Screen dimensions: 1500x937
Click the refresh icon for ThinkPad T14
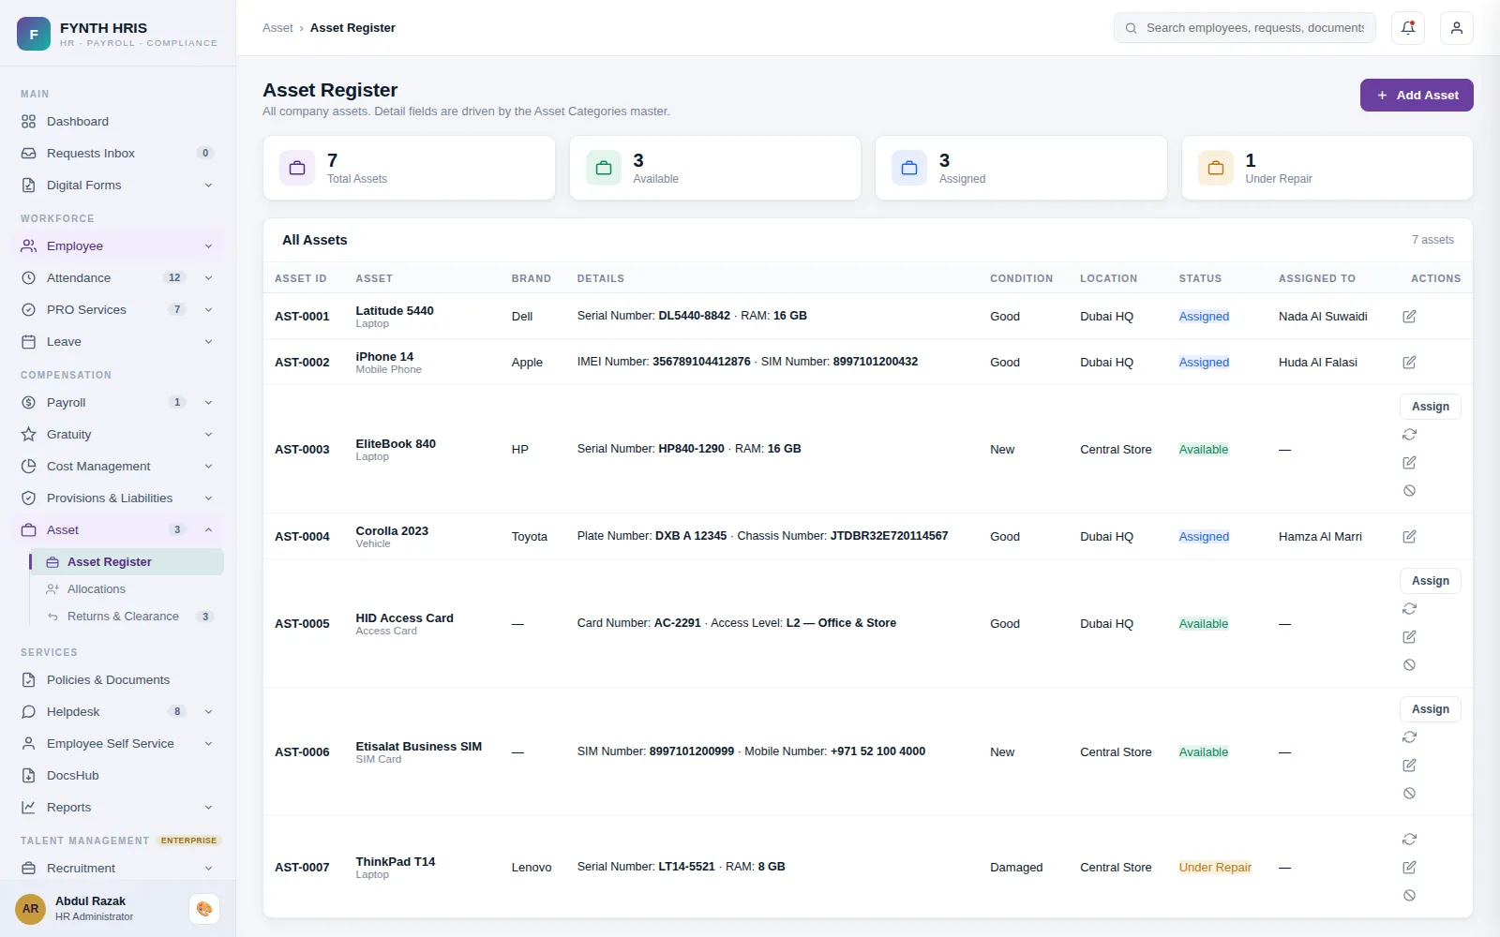pos(1409,840)
